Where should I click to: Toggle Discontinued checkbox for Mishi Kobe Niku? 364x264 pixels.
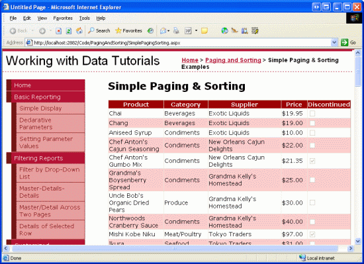tap(312, 234)
